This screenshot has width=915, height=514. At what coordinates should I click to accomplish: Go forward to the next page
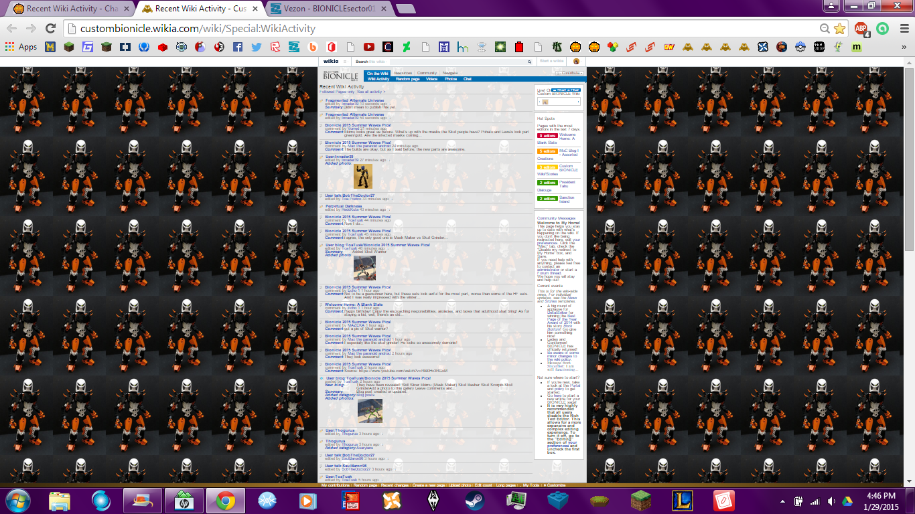click(x=31, y=28)
